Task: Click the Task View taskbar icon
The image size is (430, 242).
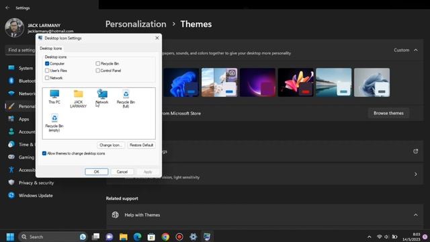Action: 95,237
